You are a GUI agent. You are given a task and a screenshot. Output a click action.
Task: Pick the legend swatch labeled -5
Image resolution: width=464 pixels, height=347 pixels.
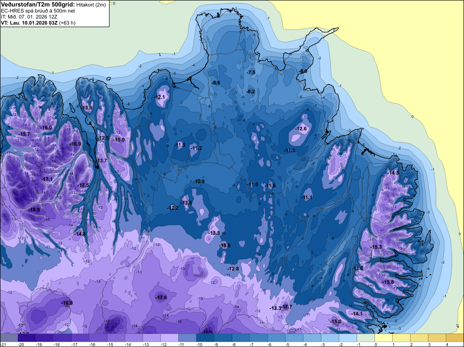(294, 338)
